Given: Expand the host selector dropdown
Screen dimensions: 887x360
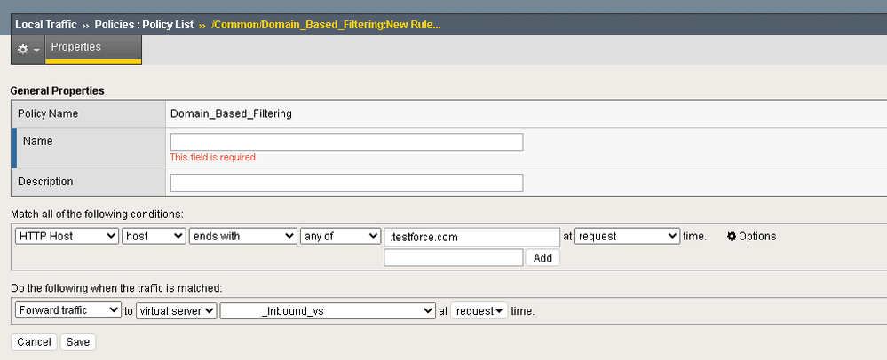Looking at the screenshot, I should 154,237.
